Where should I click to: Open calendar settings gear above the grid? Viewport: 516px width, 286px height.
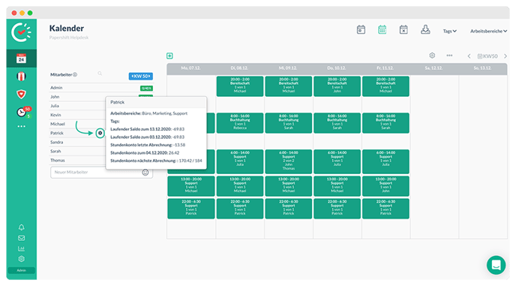point(432,56)
